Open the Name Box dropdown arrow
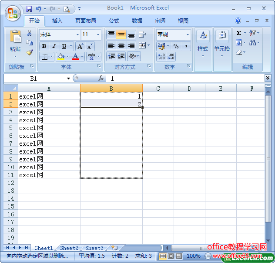 (68, 79)
